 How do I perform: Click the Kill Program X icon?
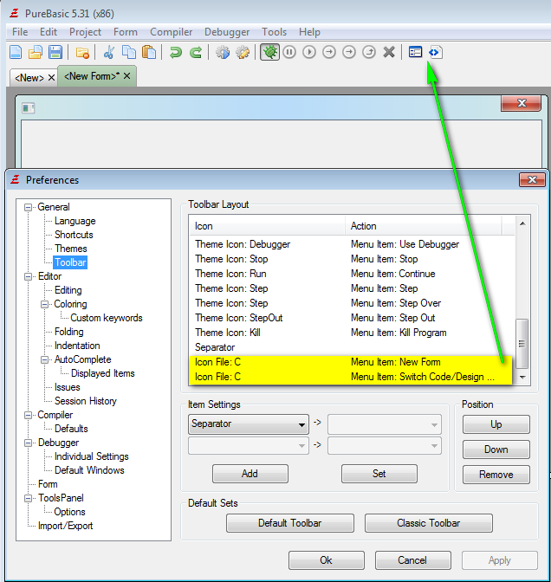[x=389, y=52]
